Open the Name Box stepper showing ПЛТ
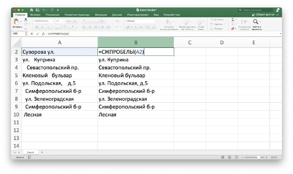The height and width of the screenshot is (174, 293). click(26, 34)
